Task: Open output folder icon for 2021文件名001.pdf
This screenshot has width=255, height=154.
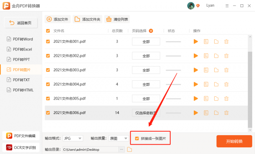Action: point(216,42)
